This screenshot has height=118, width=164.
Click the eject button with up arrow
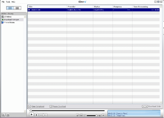103,115
